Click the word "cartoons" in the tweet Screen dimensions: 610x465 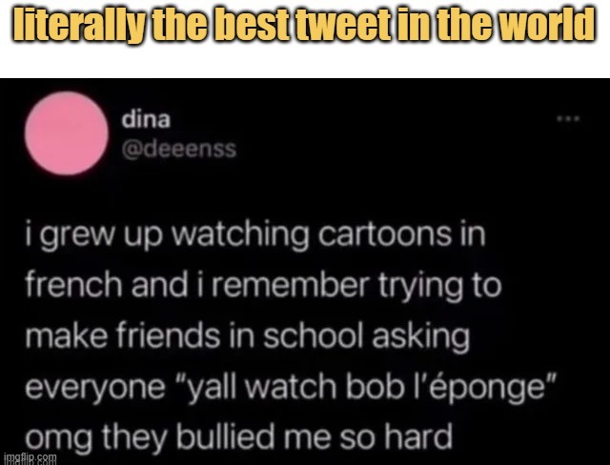(x=385, y=234)
